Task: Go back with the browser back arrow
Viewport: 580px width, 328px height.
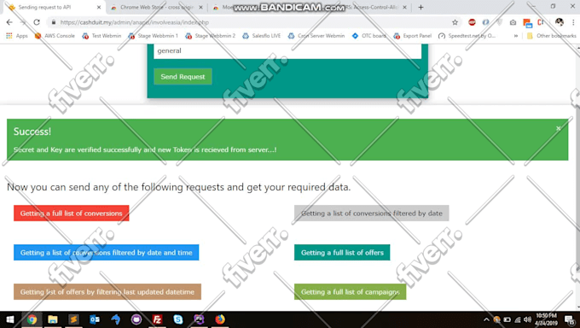Action: [x=9, y=22]
